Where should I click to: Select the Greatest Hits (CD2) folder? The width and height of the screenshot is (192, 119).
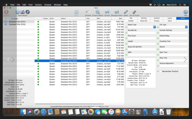click(x=18, y=24)
